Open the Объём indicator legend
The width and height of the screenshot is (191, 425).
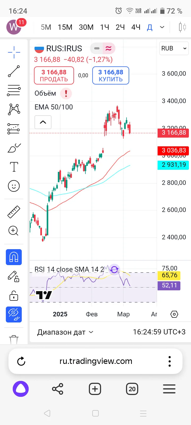click(45, 93)
